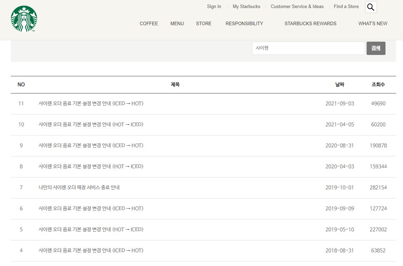
Task: Click the date 2019-10-01
Action: coord(340,188)
